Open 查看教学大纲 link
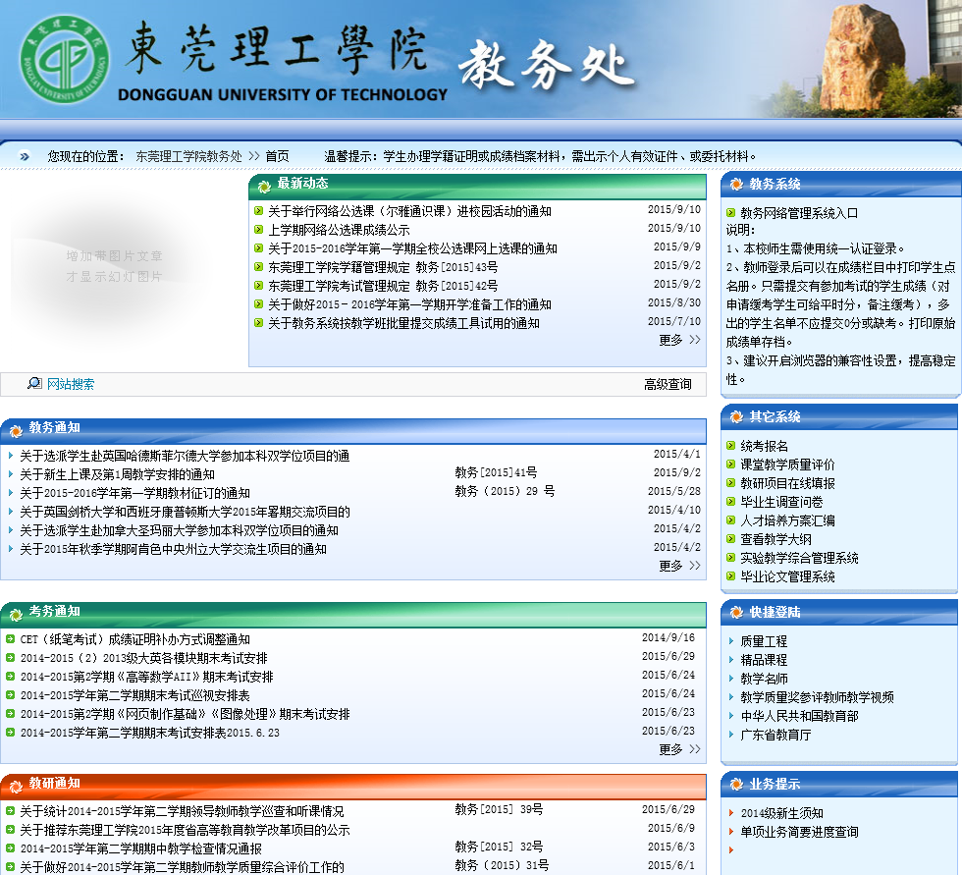This screenshot has width=962, height=875. tap(776, 539)
